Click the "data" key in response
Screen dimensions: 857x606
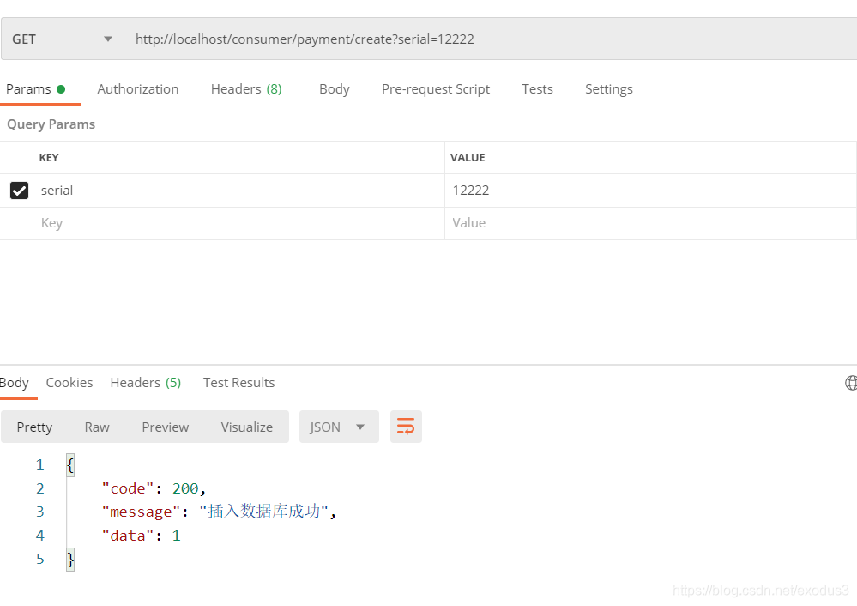(128, 536)
